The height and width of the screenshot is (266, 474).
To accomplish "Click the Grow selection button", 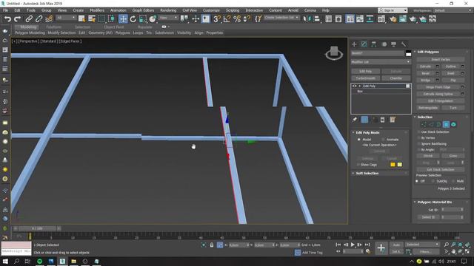I will tap(453, 156).
